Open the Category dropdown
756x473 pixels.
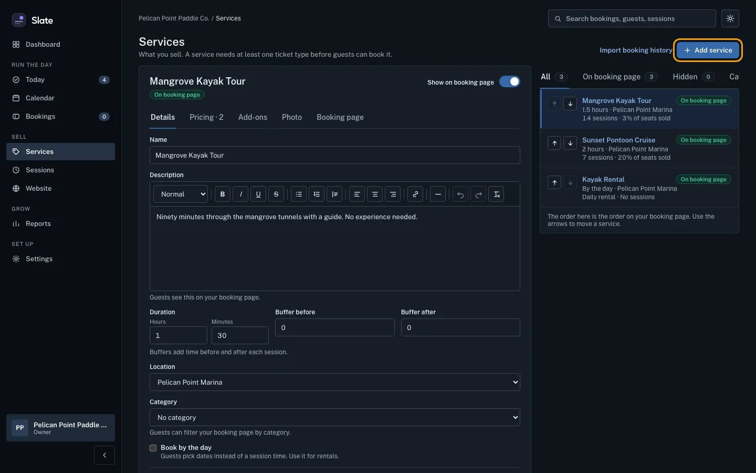click(335, 417)
